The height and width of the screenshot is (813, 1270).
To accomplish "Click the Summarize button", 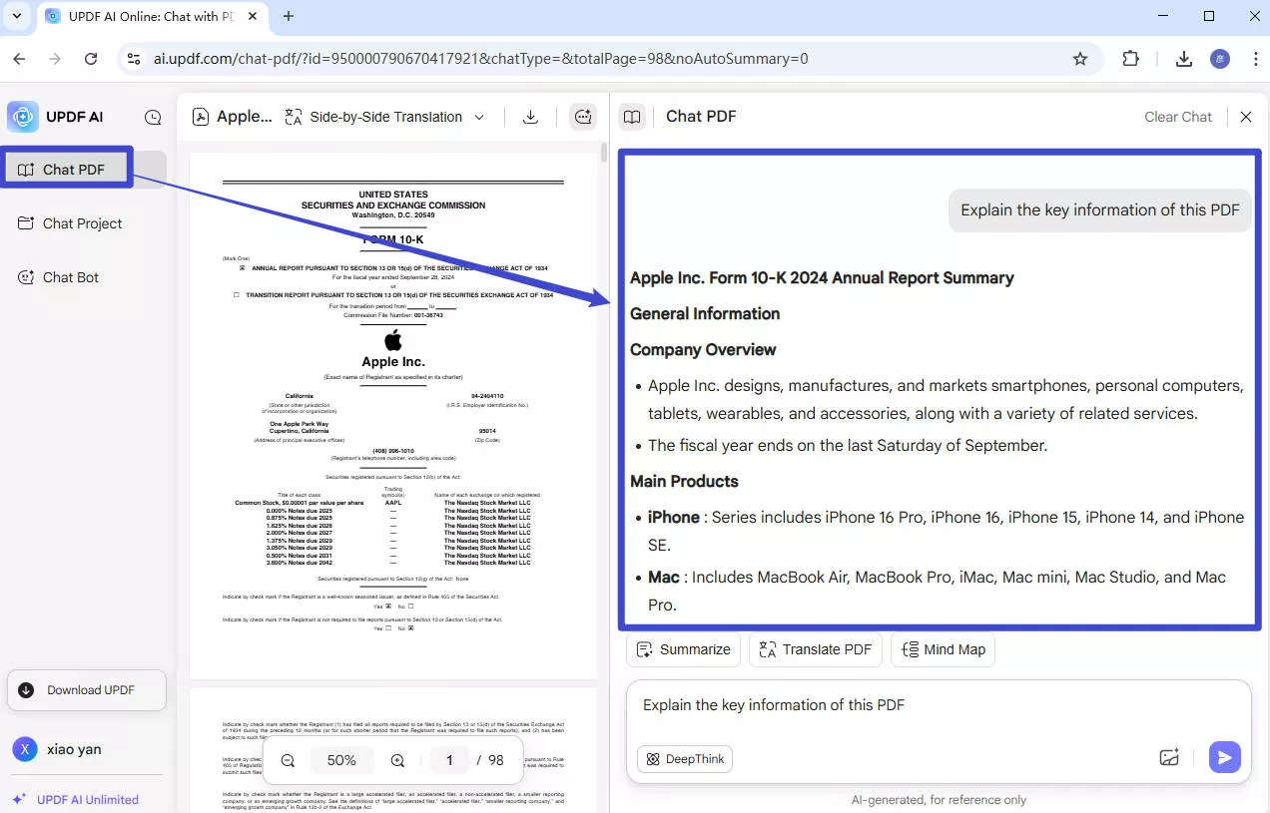I will point(683,649).
